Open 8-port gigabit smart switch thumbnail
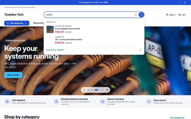 (x=50, y=29)
